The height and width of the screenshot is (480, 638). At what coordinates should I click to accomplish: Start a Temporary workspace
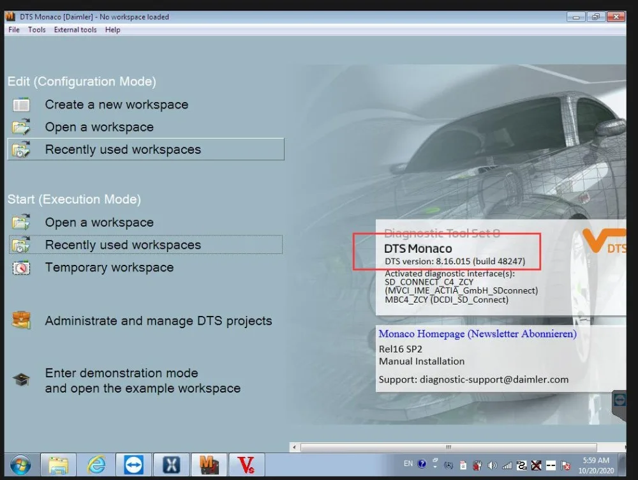tap(109, 267)
